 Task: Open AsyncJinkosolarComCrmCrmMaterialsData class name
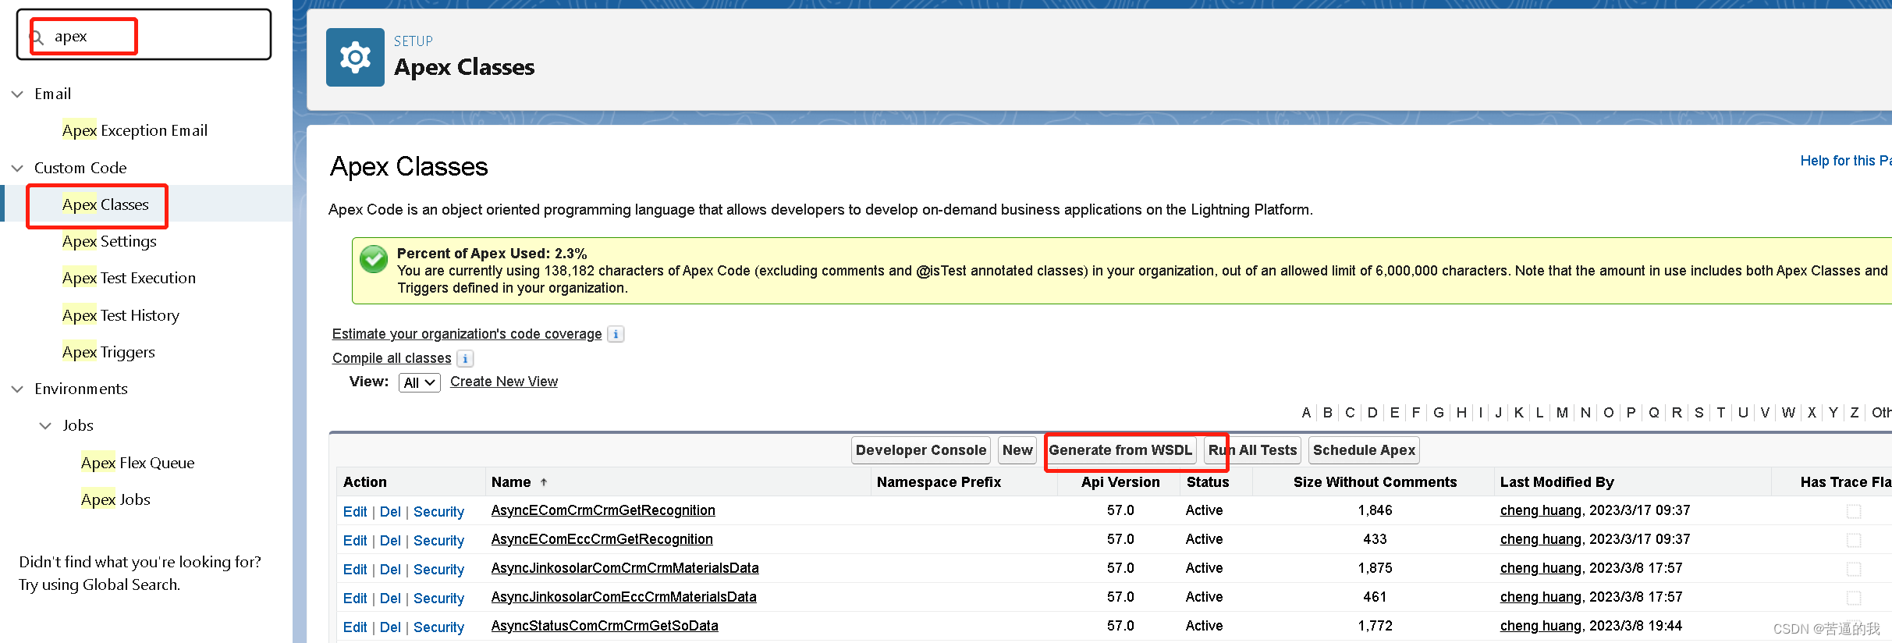(x=625, y=568)
